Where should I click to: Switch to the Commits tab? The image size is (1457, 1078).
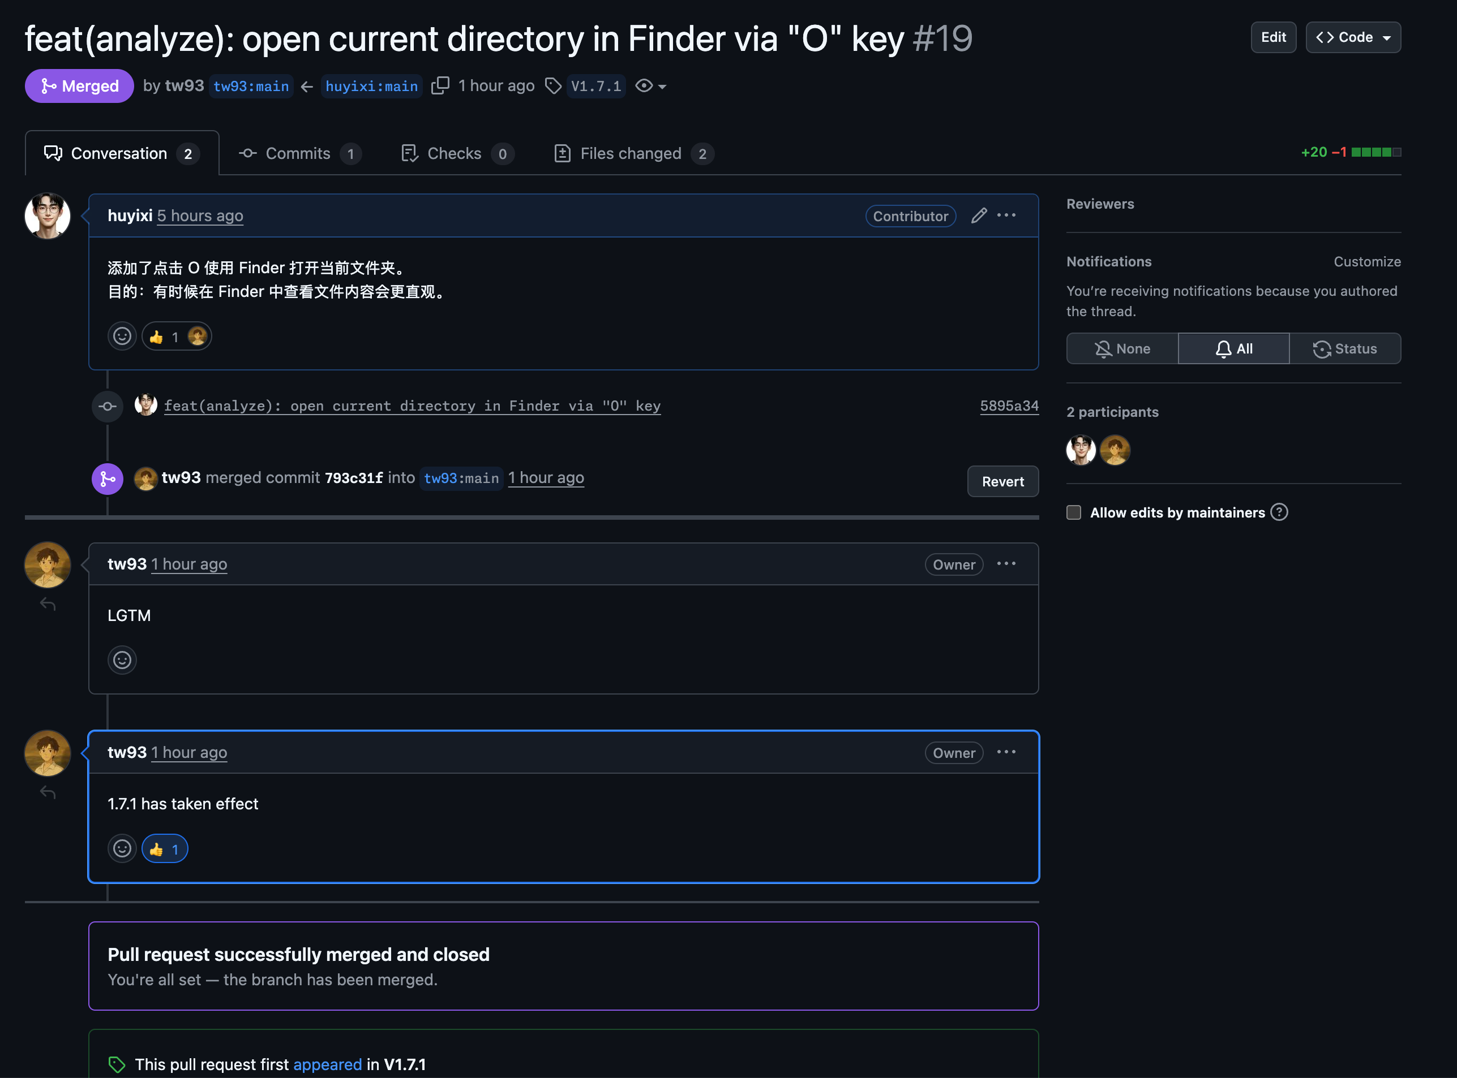point(299,153)
